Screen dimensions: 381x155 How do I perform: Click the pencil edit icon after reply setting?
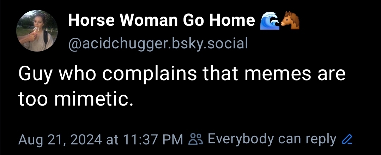[347, 139]
